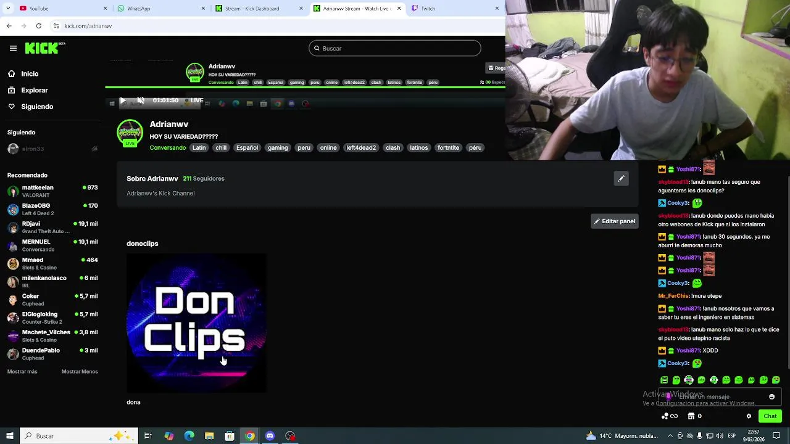Open recommended channel milenkanolasco
The height and width of the screenshot is (444, 790).
coord(52,282)
